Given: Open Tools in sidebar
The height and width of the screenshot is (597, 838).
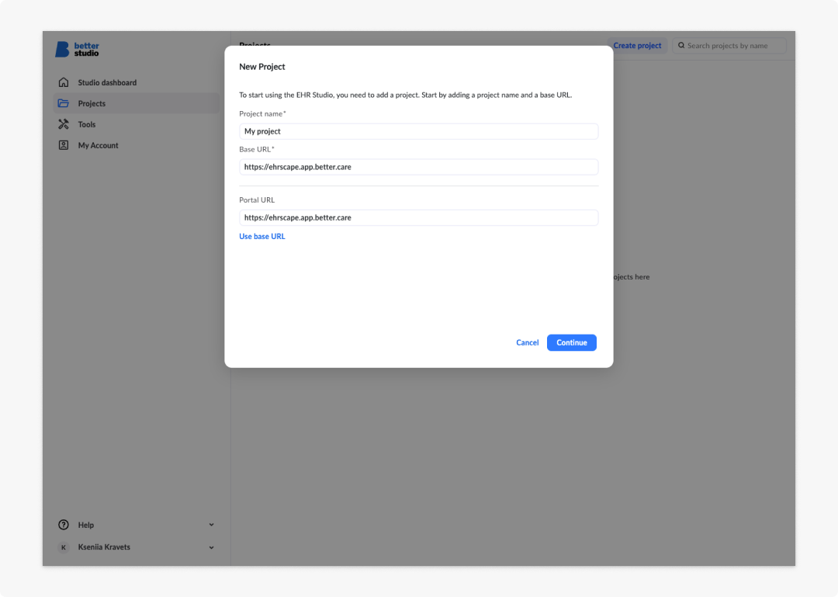Looking at the screenshot, I should 137,124.
